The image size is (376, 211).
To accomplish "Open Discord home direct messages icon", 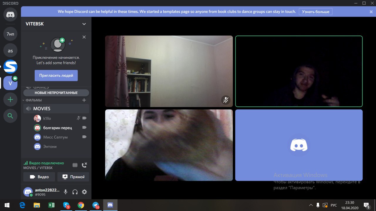I will 10,14.
